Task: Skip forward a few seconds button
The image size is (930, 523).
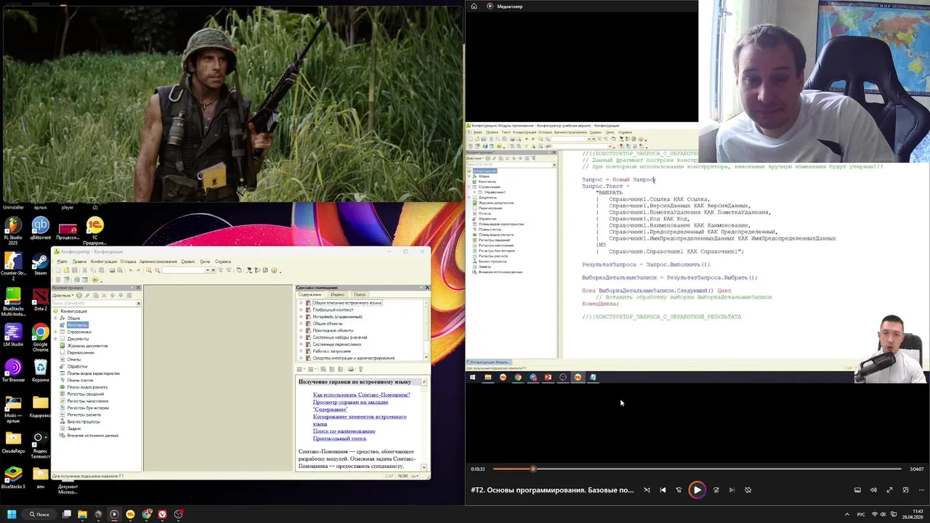Action: 716,490
